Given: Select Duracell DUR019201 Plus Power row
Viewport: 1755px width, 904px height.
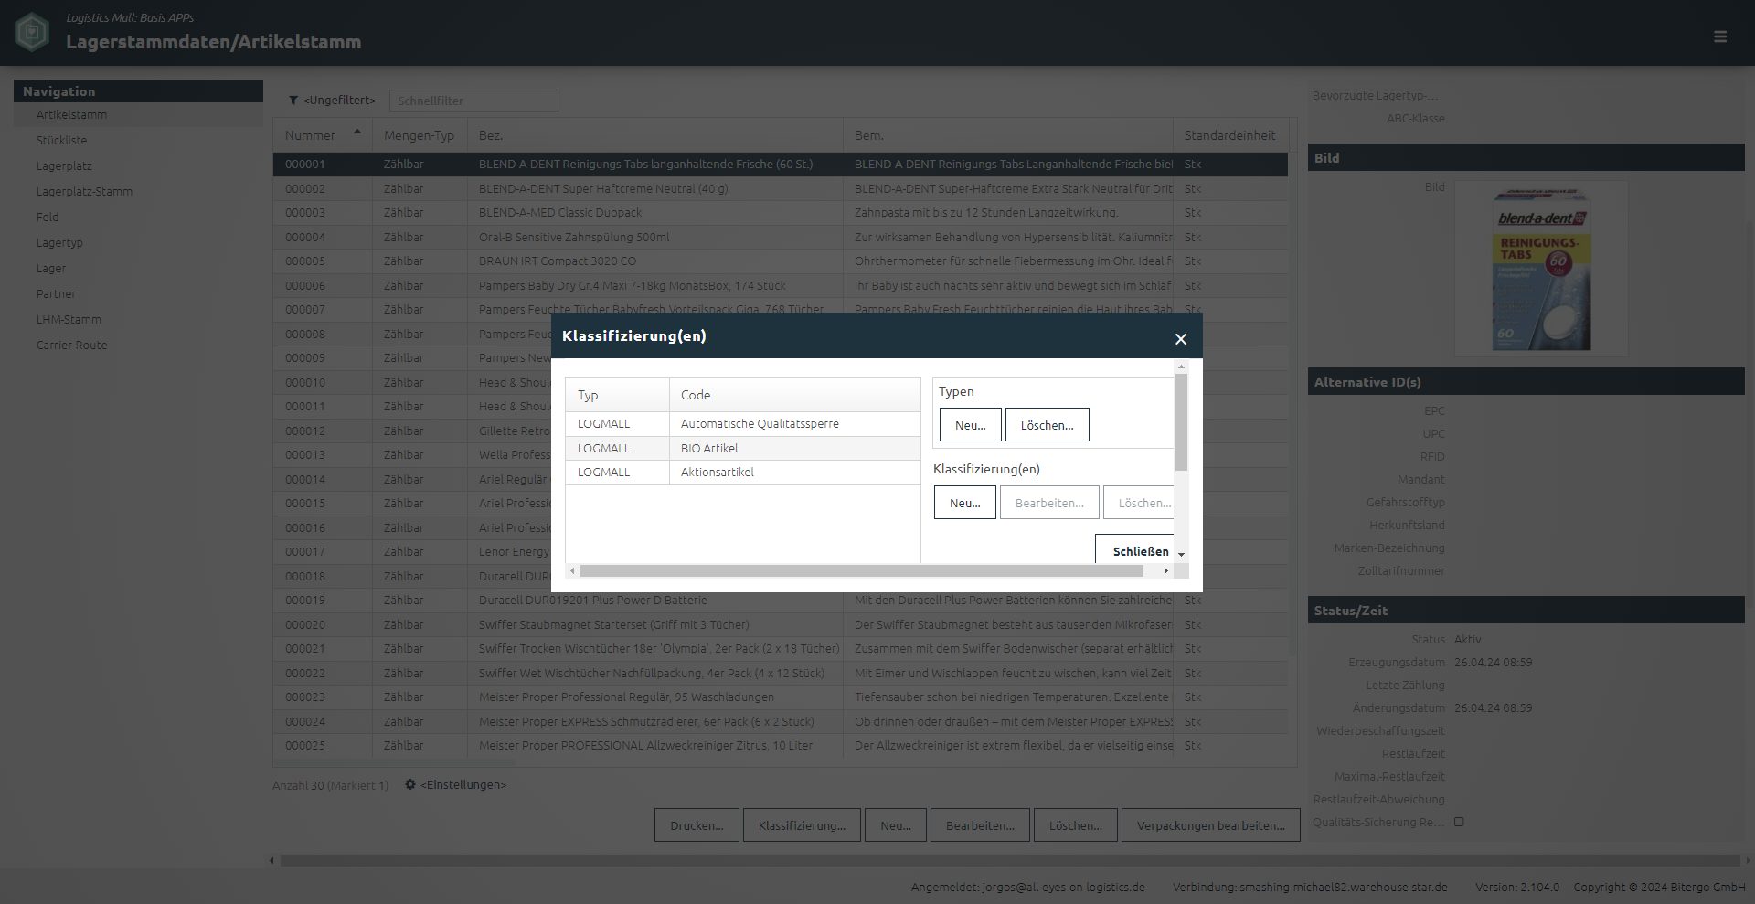Looking at the screenshot, I should coord(781,601).
